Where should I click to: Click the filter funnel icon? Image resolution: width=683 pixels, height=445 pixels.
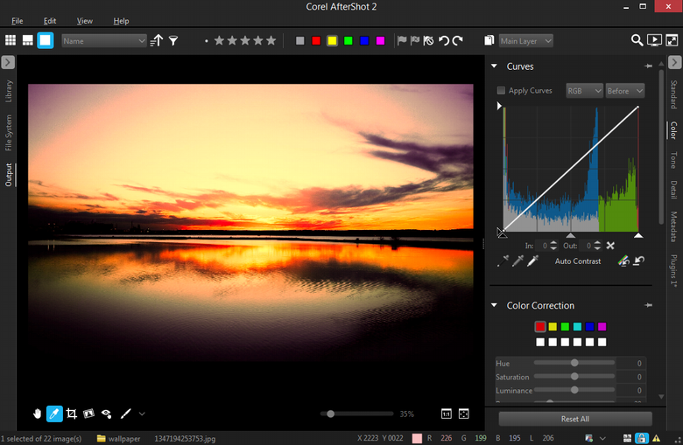[x=173, y=40]
